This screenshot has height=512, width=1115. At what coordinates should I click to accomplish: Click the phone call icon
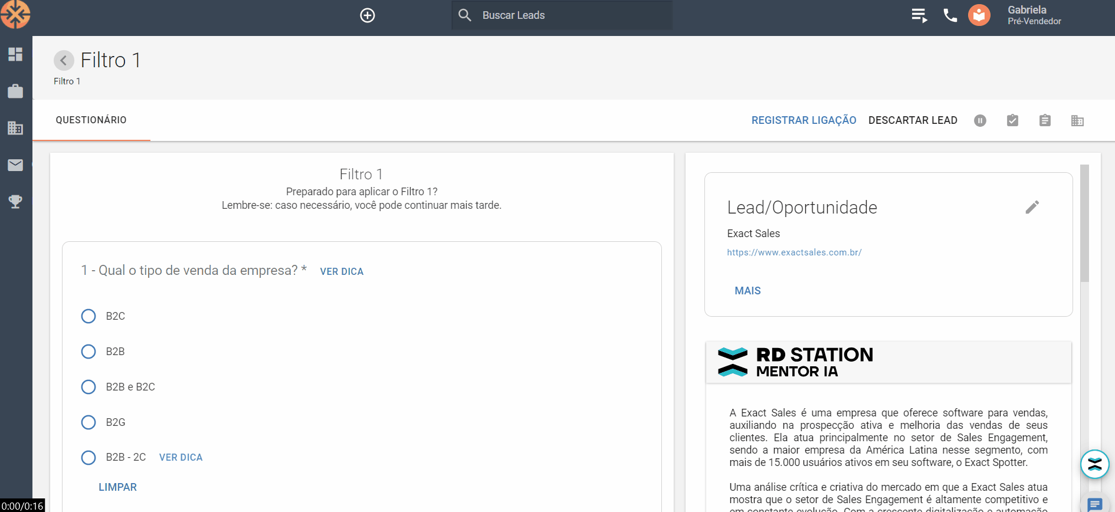point(950,15)
